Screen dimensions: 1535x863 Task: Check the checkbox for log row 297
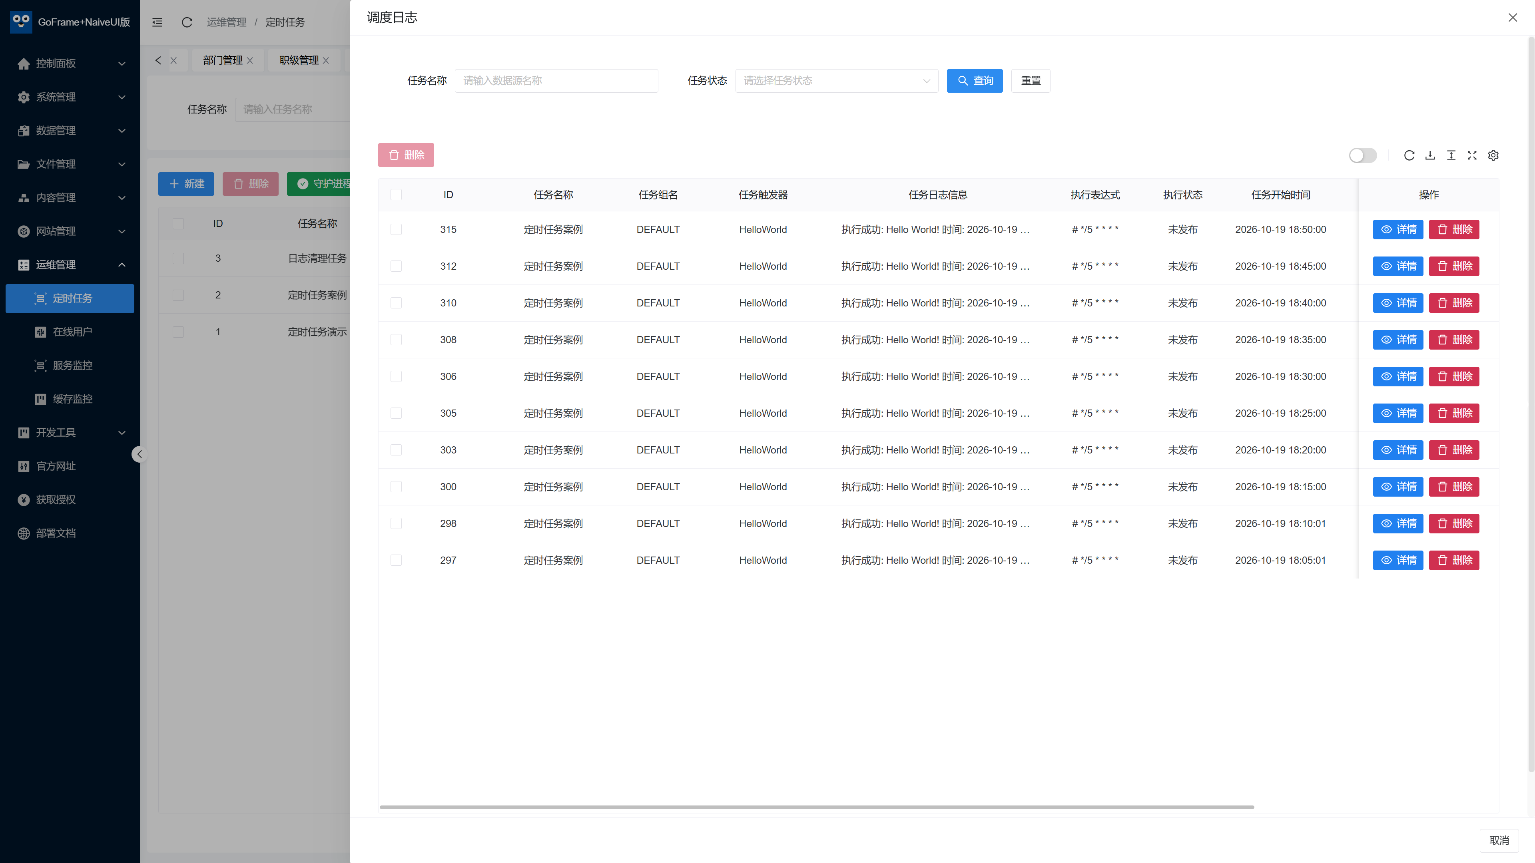[x=396, y=560]
